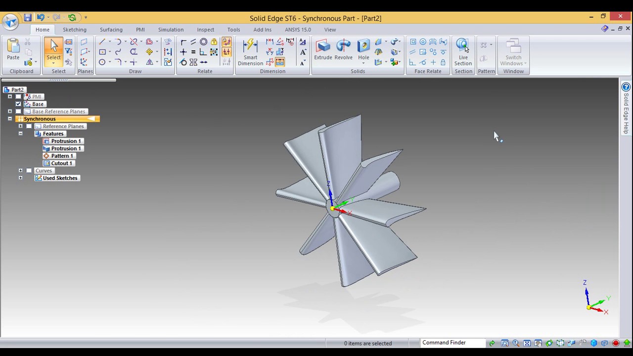The width and height of the screenshot is (633, 356).
Task: Activate the Select arrow tool
Action: [x=53, y=46]
